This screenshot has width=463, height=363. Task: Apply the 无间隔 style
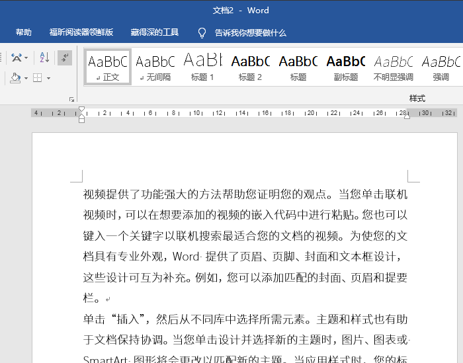155,67
